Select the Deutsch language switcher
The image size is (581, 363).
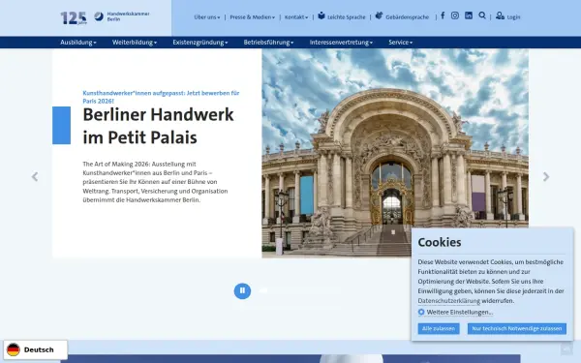tap(36, 349)
